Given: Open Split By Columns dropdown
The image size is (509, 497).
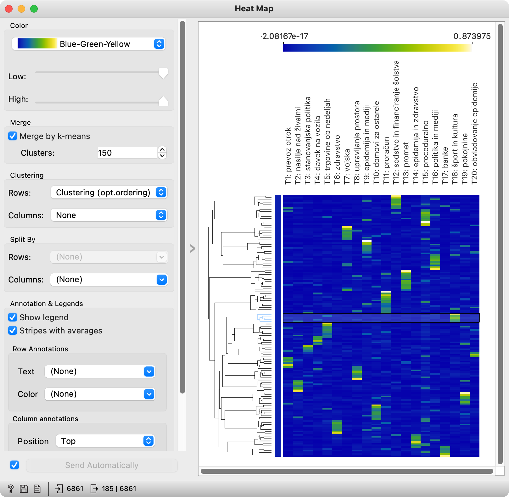Looking at the screenshot, I should (x=109, y=280).
